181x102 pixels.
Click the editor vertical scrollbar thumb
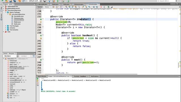179,65
